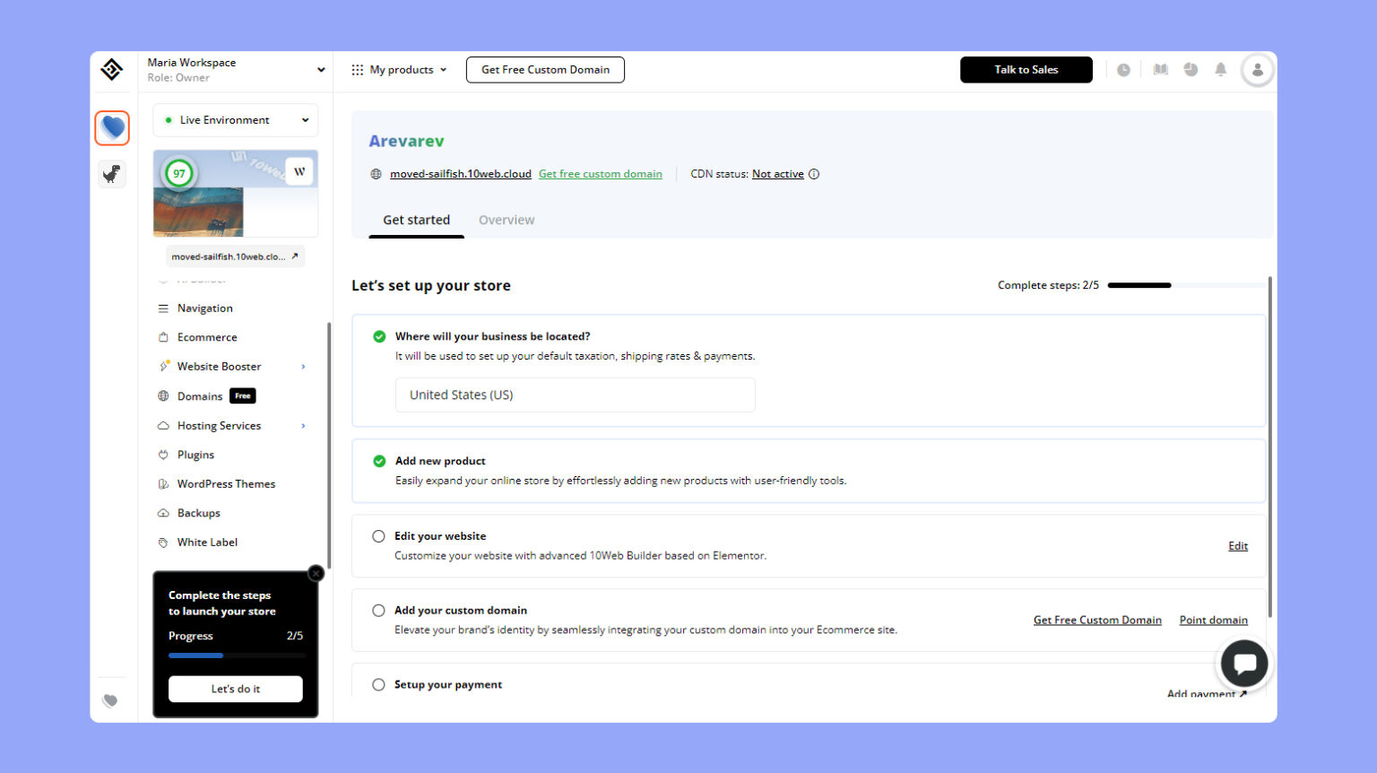Open the moved-sailfish site thumbnail
1377x773 pixels.
(x=235, y=194)
